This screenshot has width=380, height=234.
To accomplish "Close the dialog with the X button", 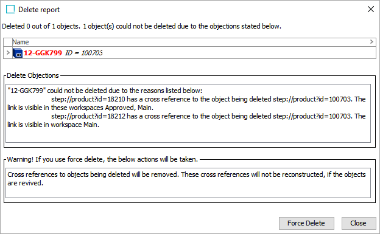I will pyautogui.click(x=370, y=10).
